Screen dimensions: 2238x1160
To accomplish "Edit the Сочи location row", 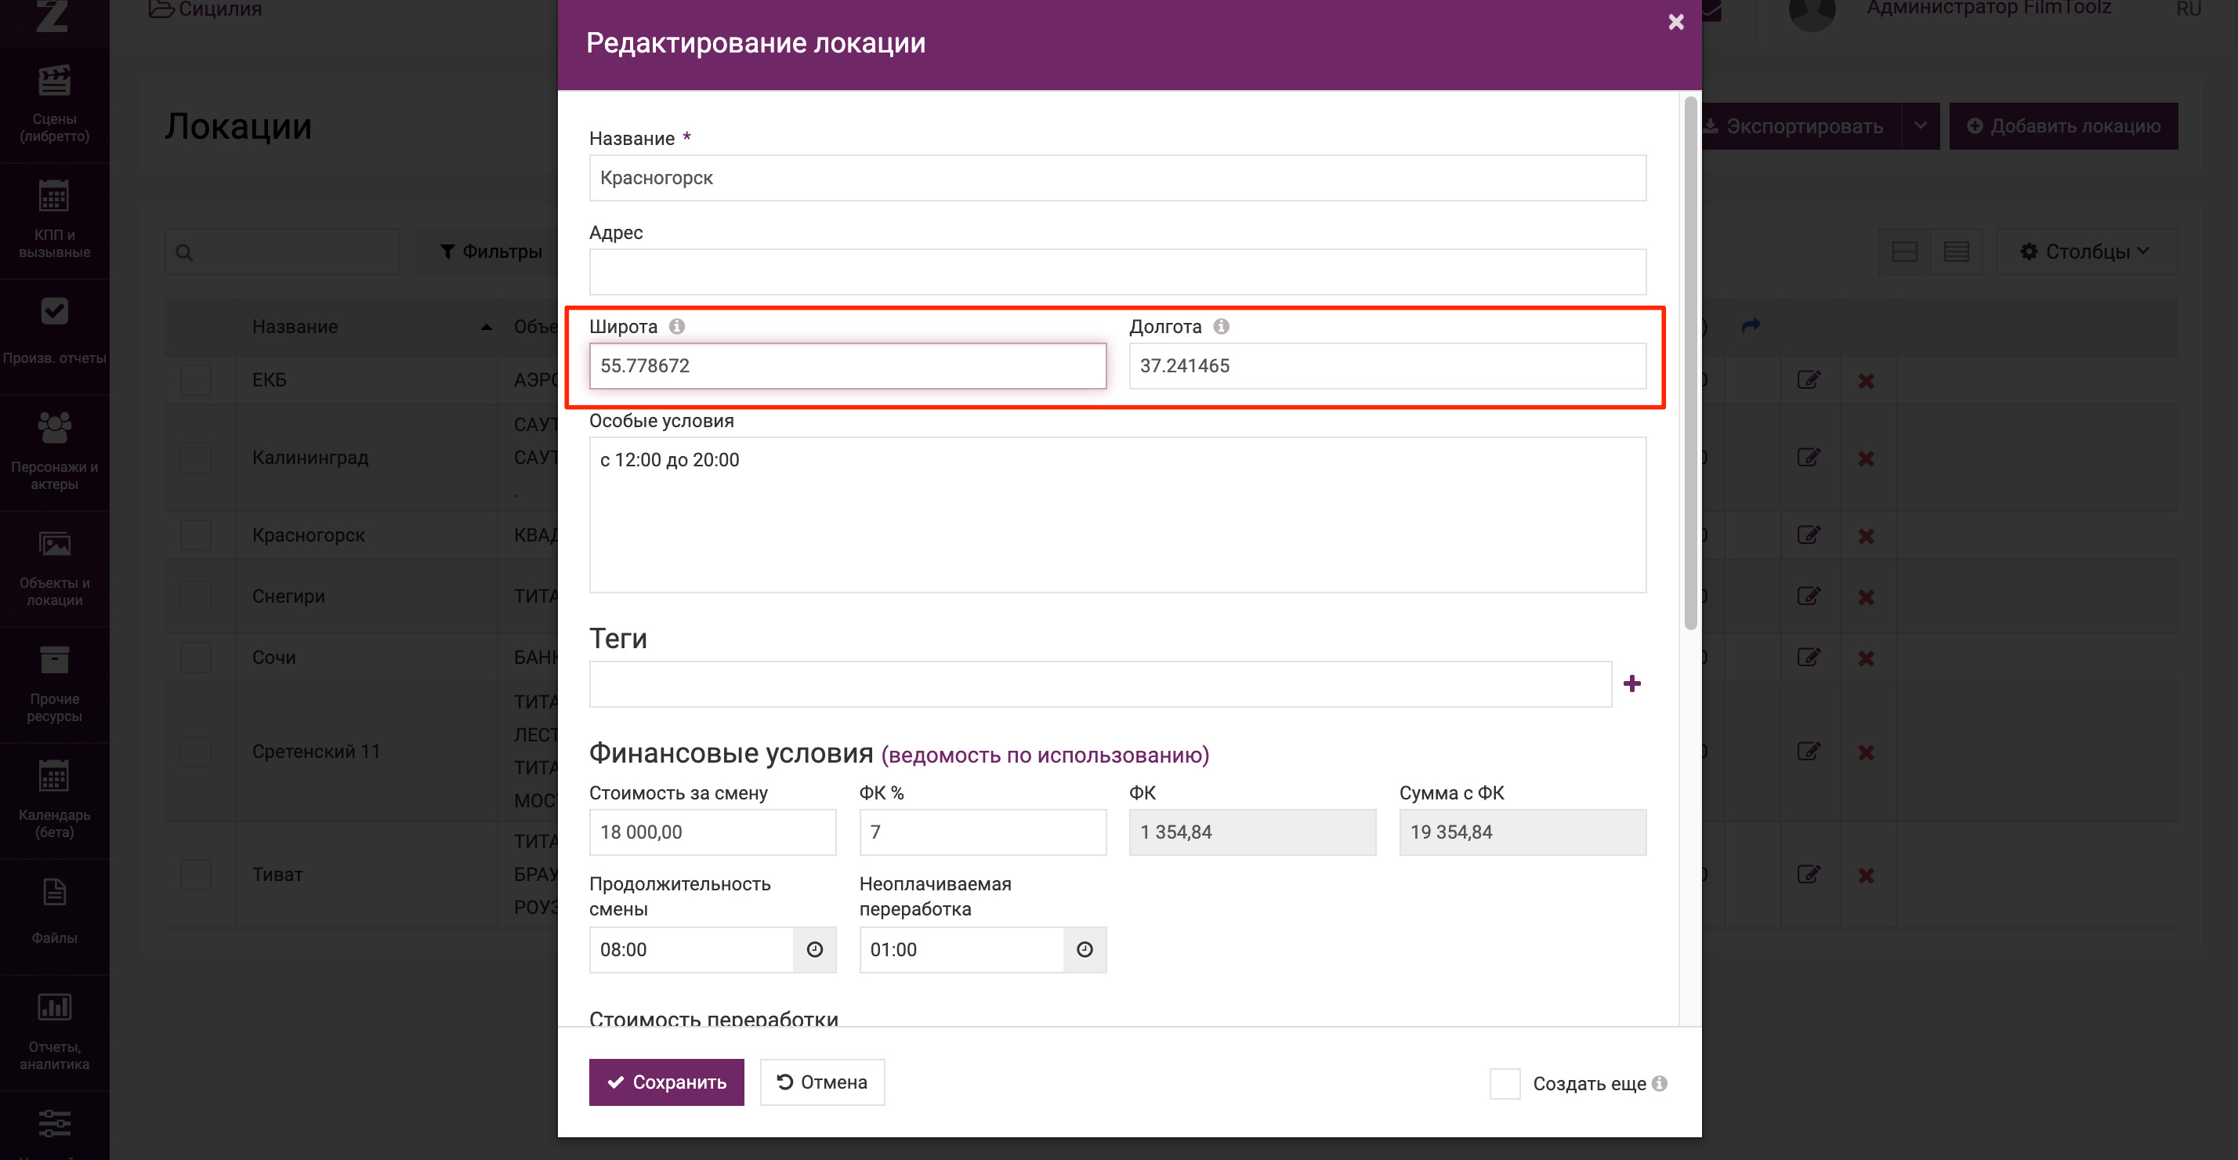I will (1809, 658).
